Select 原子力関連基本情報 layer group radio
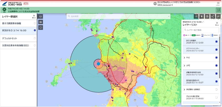The image size is (222, 107). coord(35,23)
